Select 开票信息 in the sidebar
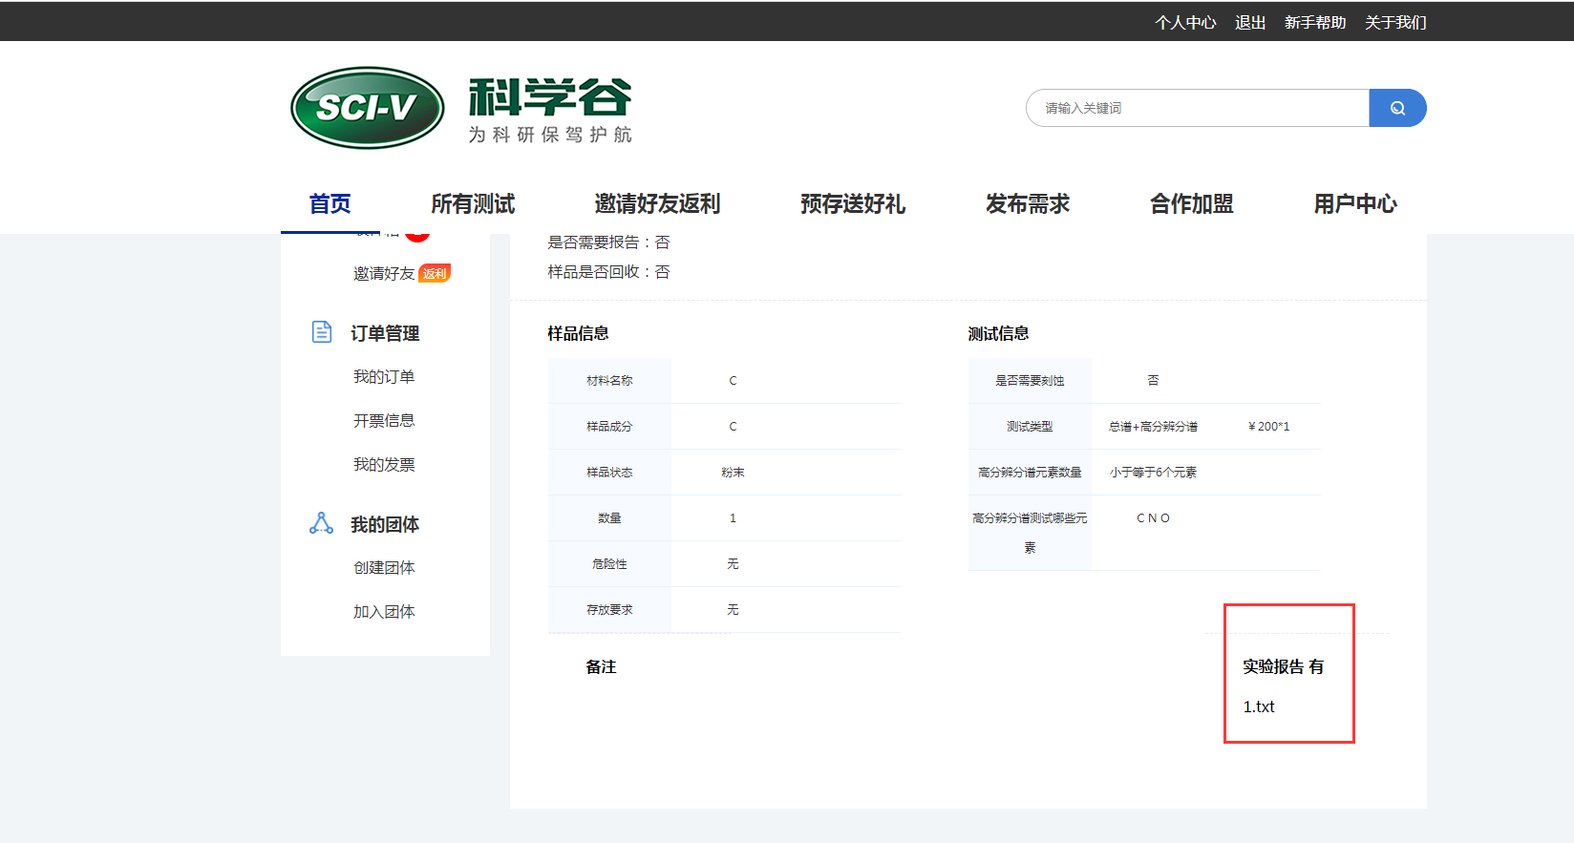Viewport: 1574px width, 843px height. (384, 420)
